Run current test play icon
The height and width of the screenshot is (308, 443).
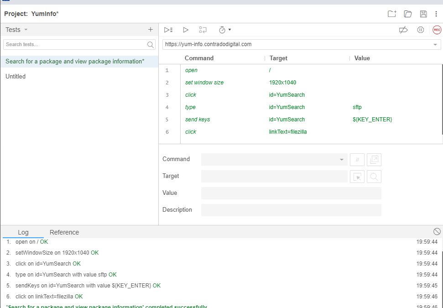click(x=186, y=30)
